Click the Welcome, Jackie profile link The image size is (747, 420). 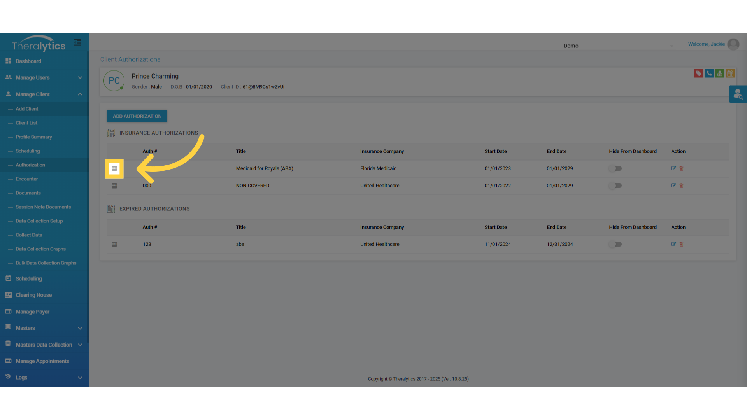click(x=706, y=44)
